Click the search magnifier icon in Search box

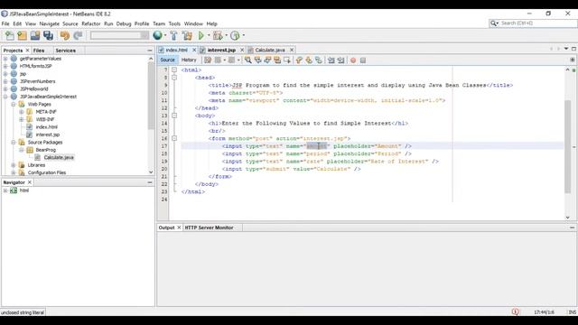click(x=494, y=23)
